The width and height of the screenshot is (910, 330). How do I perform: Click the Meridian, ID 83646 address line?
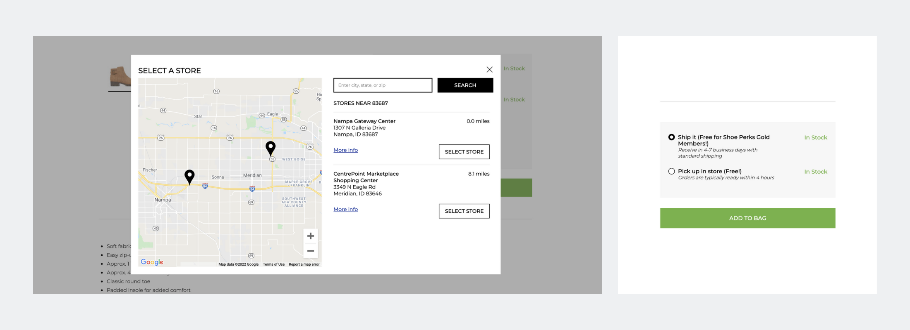coord(357,194)
